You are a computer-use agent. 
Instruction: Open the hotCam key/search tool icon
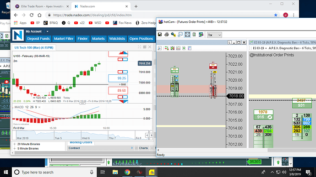coord(173,35)
